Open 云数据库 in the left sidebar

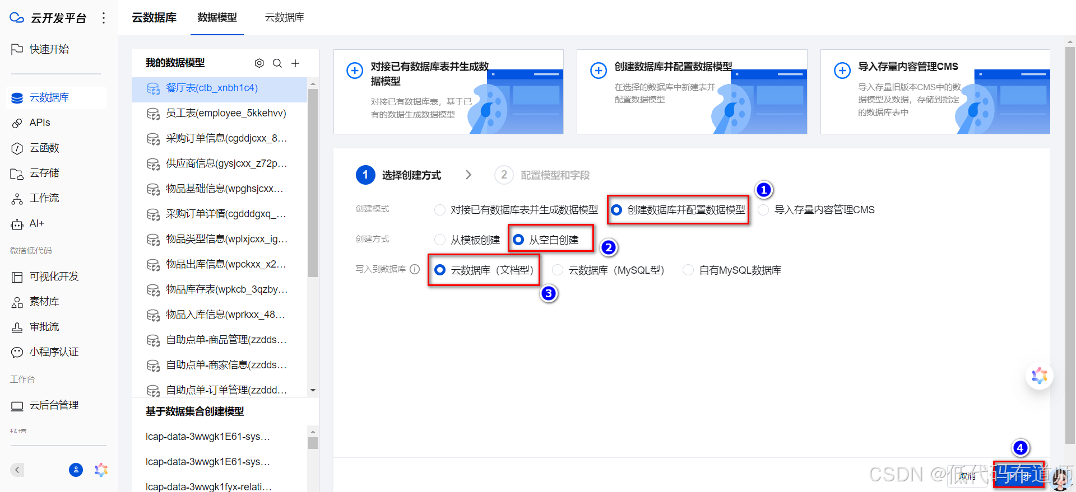point(56,97)
